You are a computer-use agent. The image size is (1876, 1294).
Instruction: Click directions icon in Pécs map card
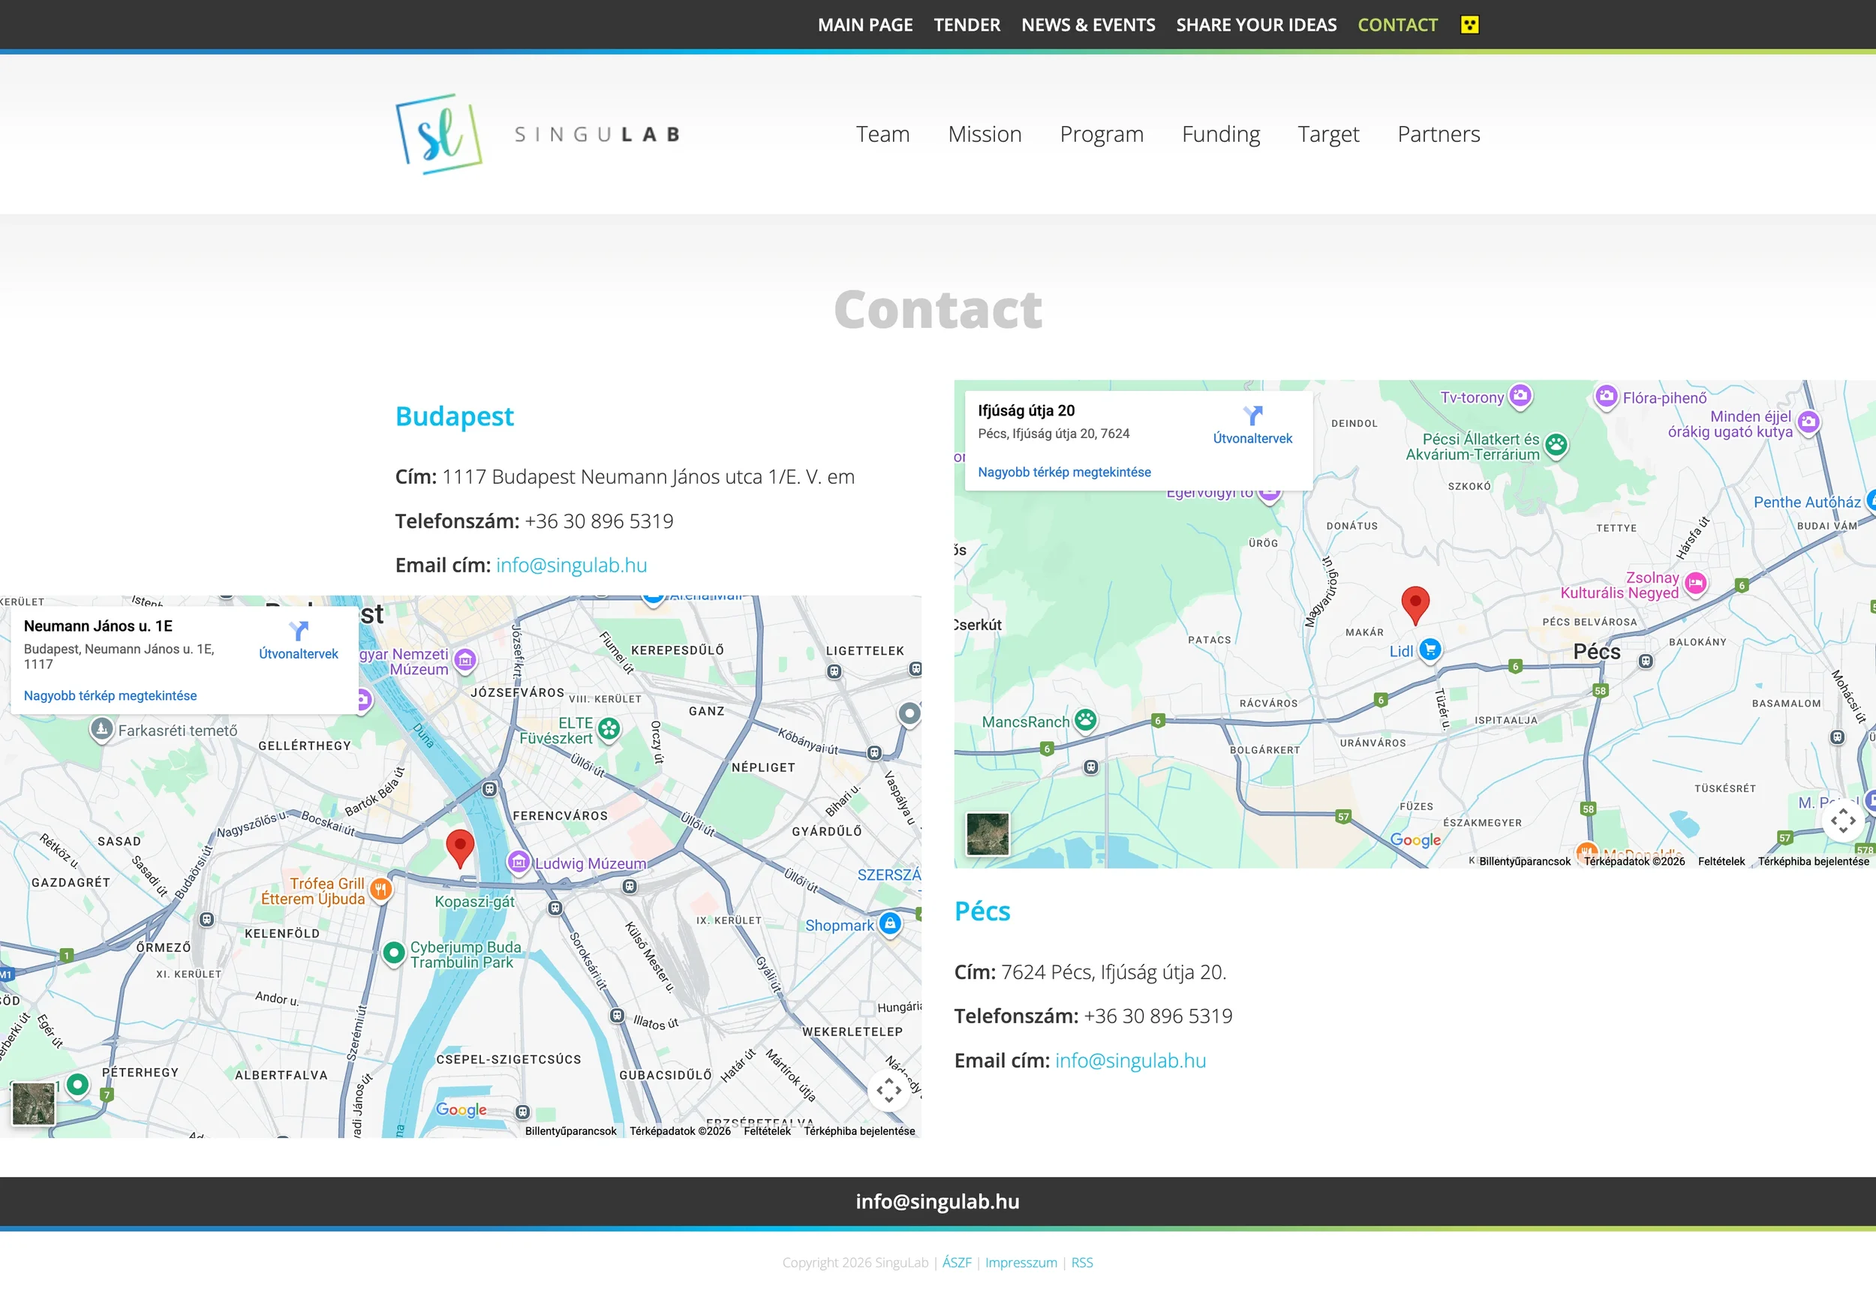pyautogui.click(x=1252, y=416)
